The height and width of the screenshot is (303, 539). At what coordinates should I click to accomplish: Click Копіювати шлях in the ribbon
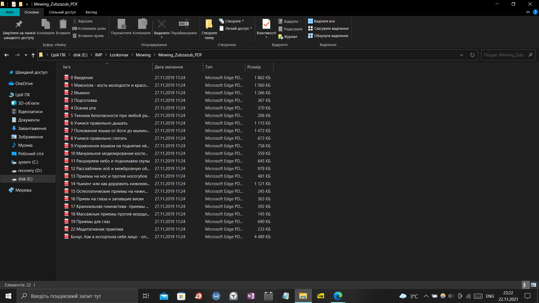pyautogui.click(x=89, y=28)
